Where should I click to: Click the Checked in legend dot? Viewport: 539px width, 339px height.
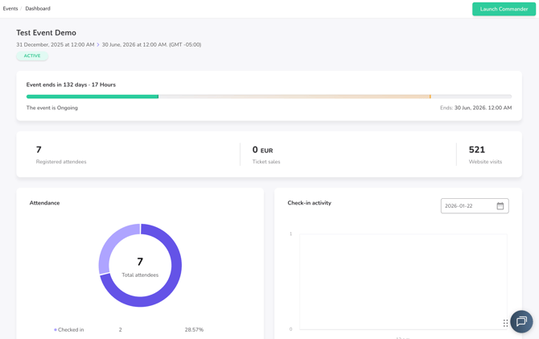click(x=56, y=330)
